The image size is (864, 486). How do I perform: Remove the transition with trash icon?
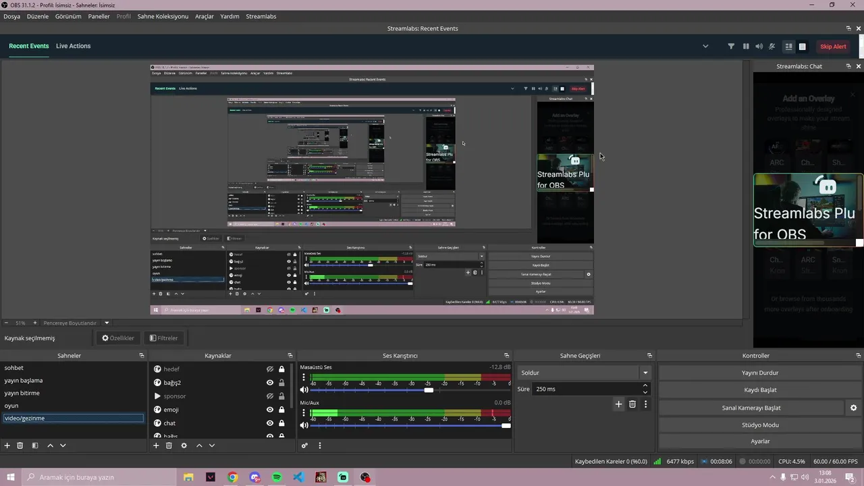click(x=632, y=404)
